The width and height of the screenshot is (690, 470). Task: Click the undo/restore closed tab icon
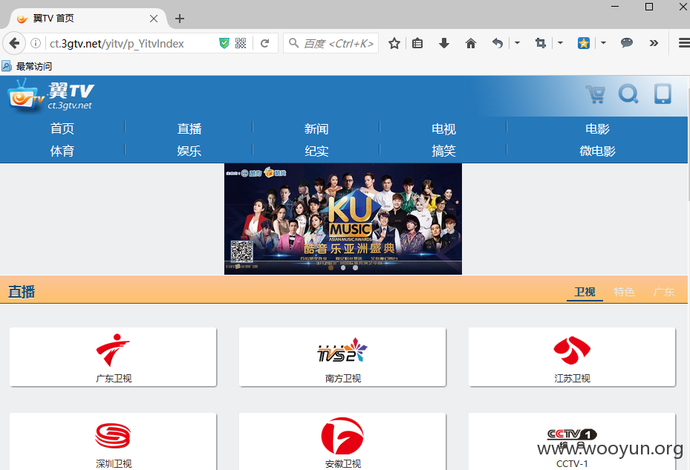point(497,43)
